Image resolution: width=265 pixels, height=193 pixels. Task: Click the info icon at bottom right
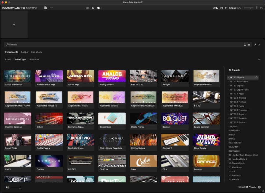click(259, 187)
